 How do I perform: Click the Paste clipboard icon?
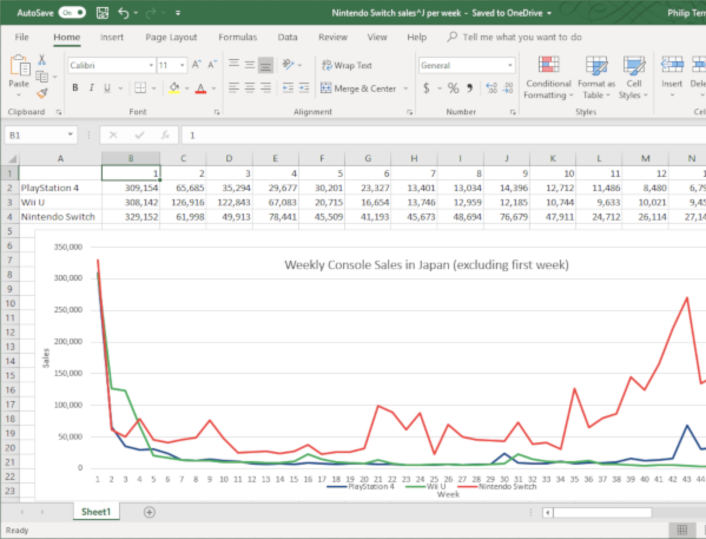[19, 65]
